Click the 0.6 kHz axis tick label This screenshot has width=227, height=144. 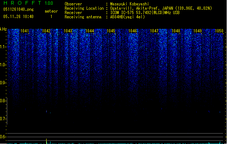(3, 137)
